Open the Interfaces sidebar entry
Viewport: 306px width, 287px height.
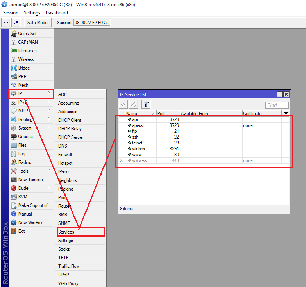pos(31,51)
